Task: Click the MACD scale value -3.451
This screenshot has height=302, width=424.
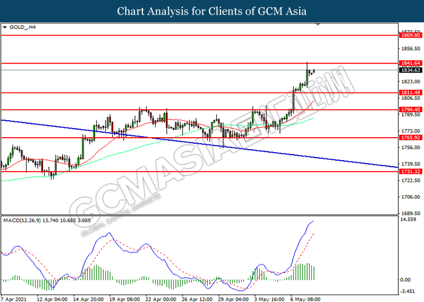Action: point(408,291)
